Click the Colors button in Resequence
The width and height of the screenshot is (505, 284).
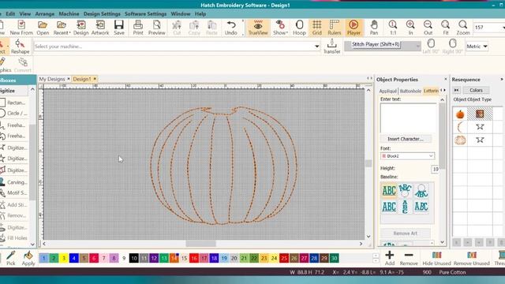coord(476,90)
